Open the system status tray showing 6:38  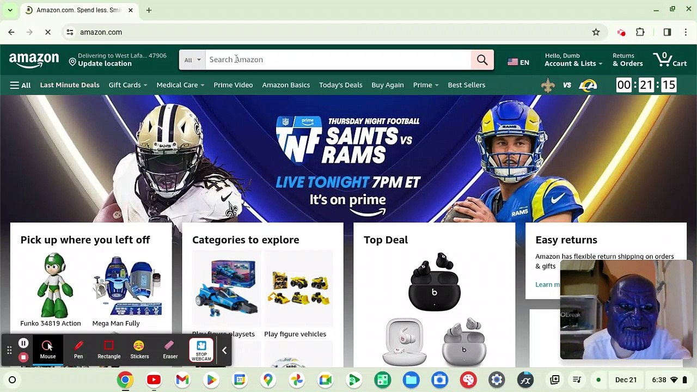(670, 380)
